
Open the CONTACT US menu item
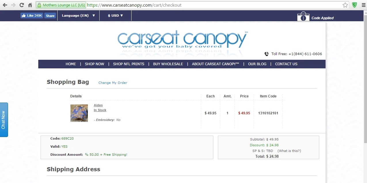coord(286,64)
